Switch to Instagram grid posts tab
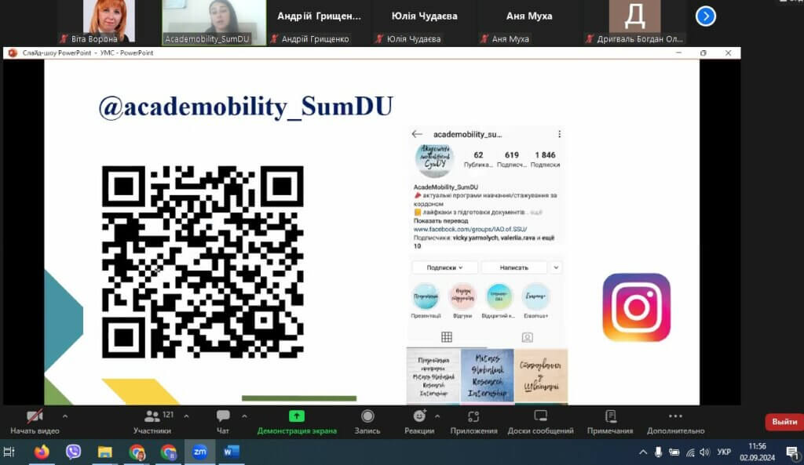 tap(447, 337)
